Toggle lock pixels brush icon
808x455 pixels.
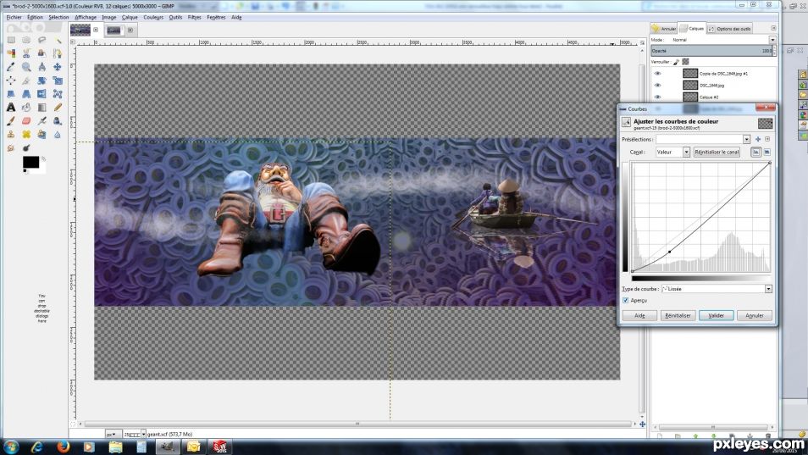click(676, 62)
